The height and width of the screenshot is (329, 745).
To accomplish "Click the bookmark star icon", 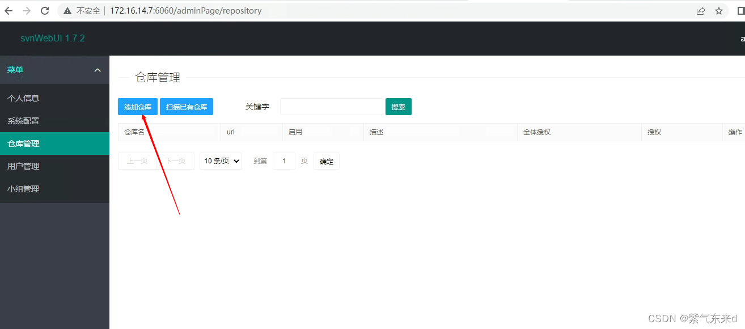I will [x=719, y=10].
